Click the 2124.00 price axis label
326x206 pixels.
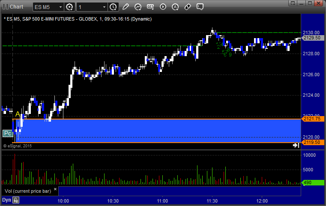[x=311, y=95]
